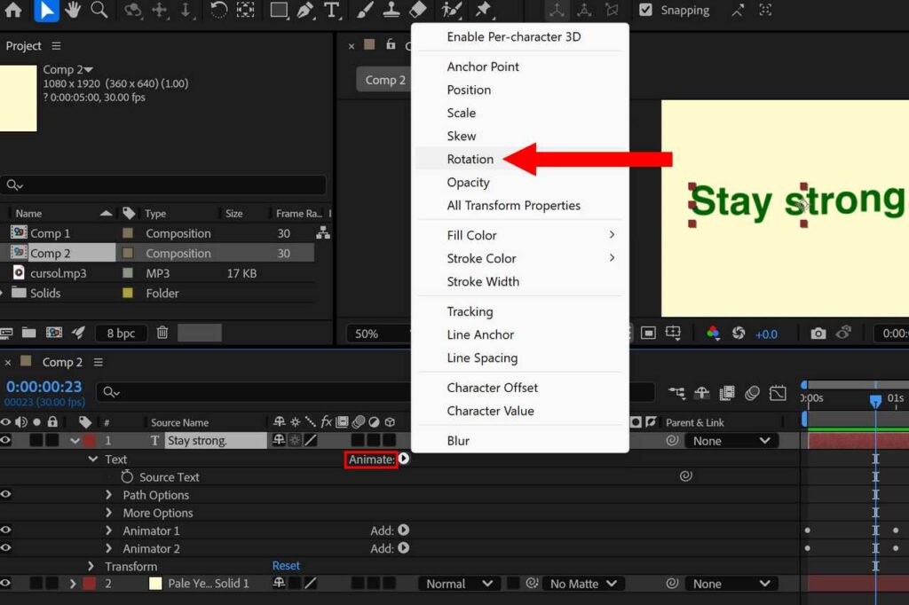Select the Eraser tool

(x=418, y=10)
